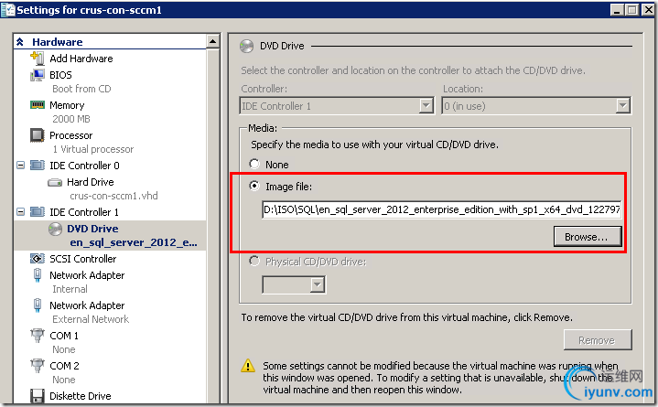Maximize the settings window
658x407 pixels.
tap(631, 10)
